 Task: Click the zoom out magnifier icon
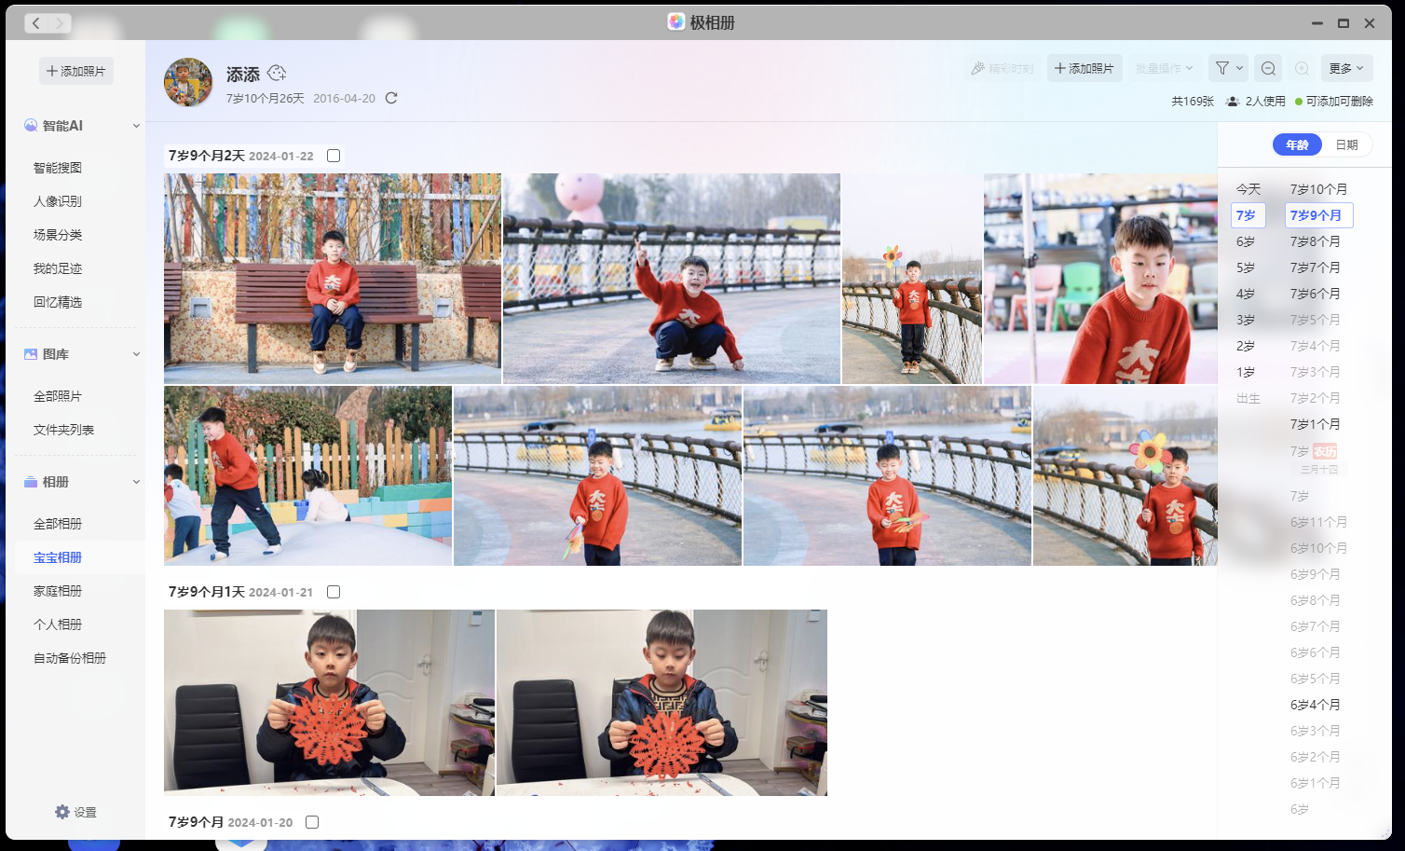point(1267,67)
